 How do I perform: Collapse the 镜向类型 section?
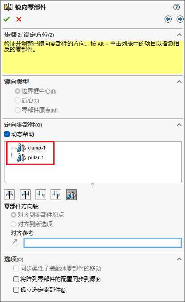(179, 82)
